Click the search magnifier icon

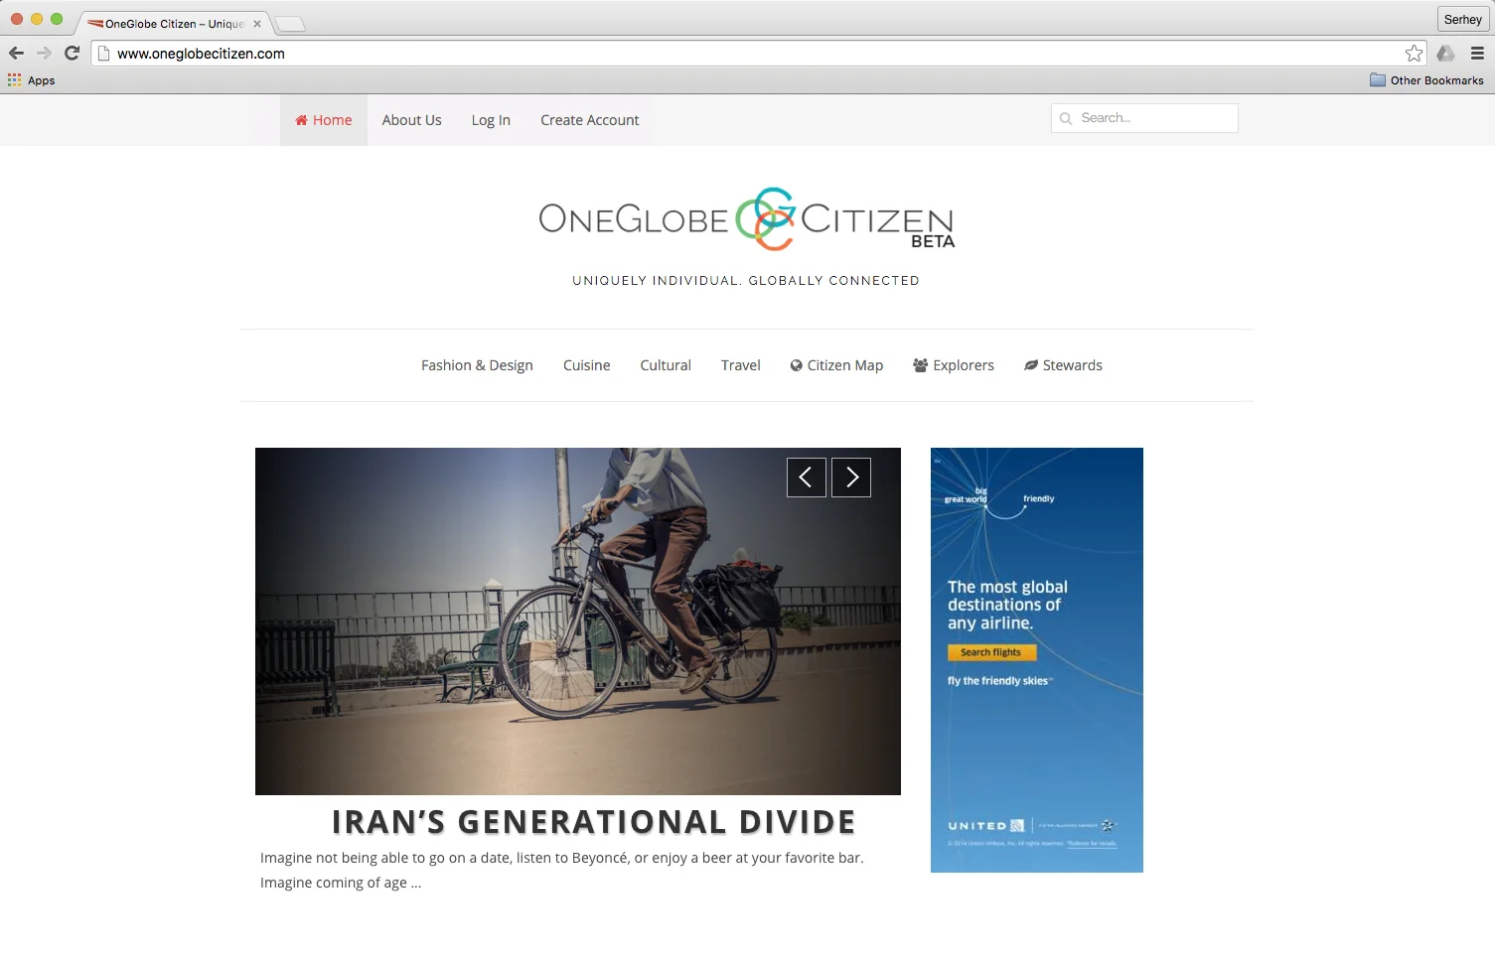1066,118
